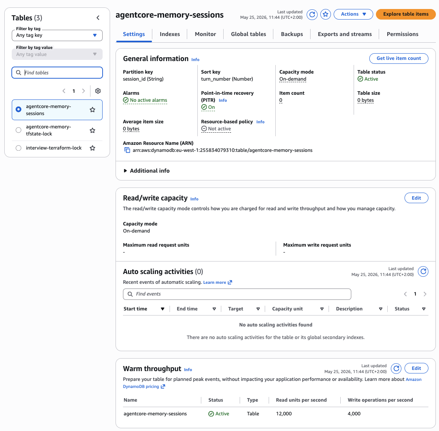439x431 pixels.
Task: Open Resource-based policy Info link
Action: [260, 122]
